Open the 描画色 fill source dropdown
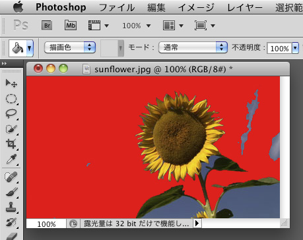Image resolution: width=303 pixels, height=240 pixels. (x=70, y=47)
